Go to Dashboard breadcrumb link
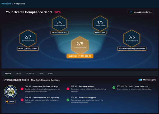This screenshot has width=159, height=114. click(x=6, y=4)
